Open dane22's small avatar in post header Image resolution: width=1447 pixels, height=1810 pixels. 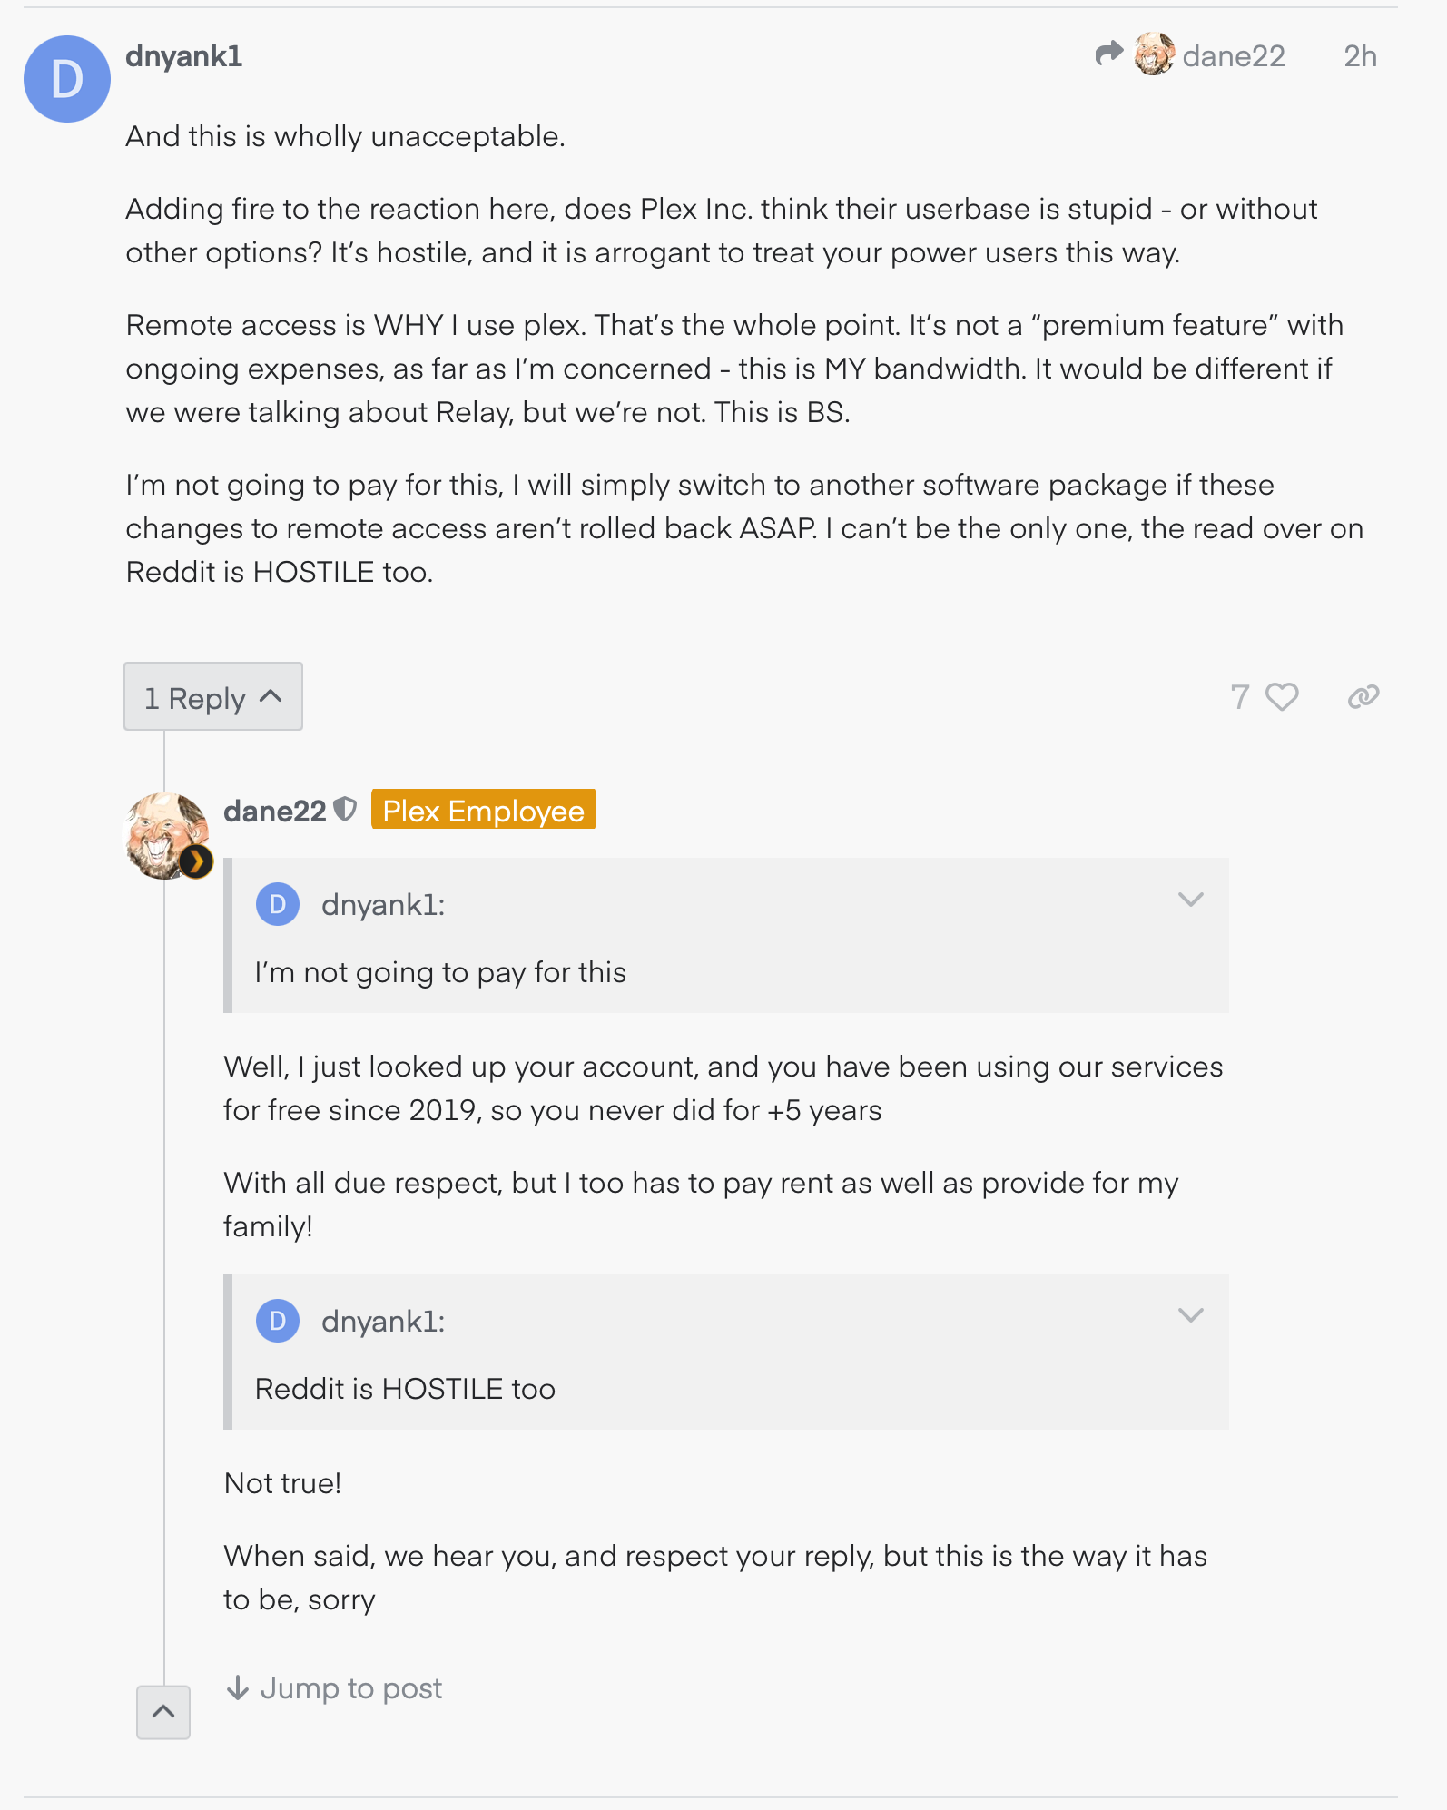pyautogui.click(x=1154, y=55)
